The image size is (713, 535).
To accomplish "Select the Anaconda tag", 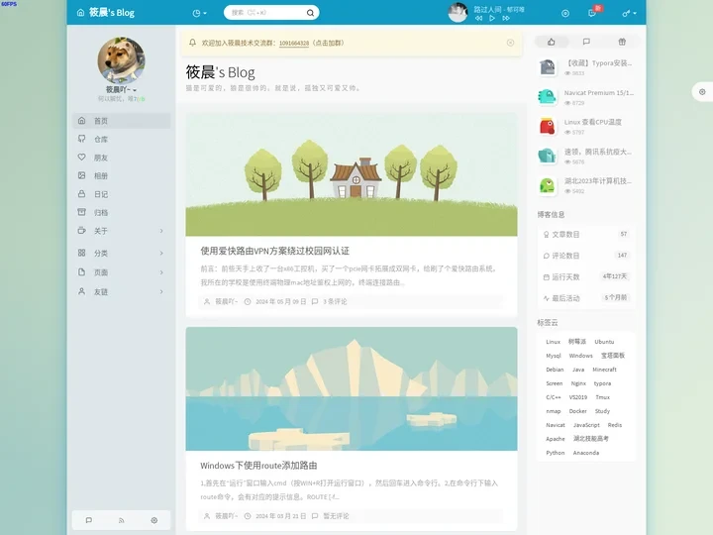I will (586, 453).
